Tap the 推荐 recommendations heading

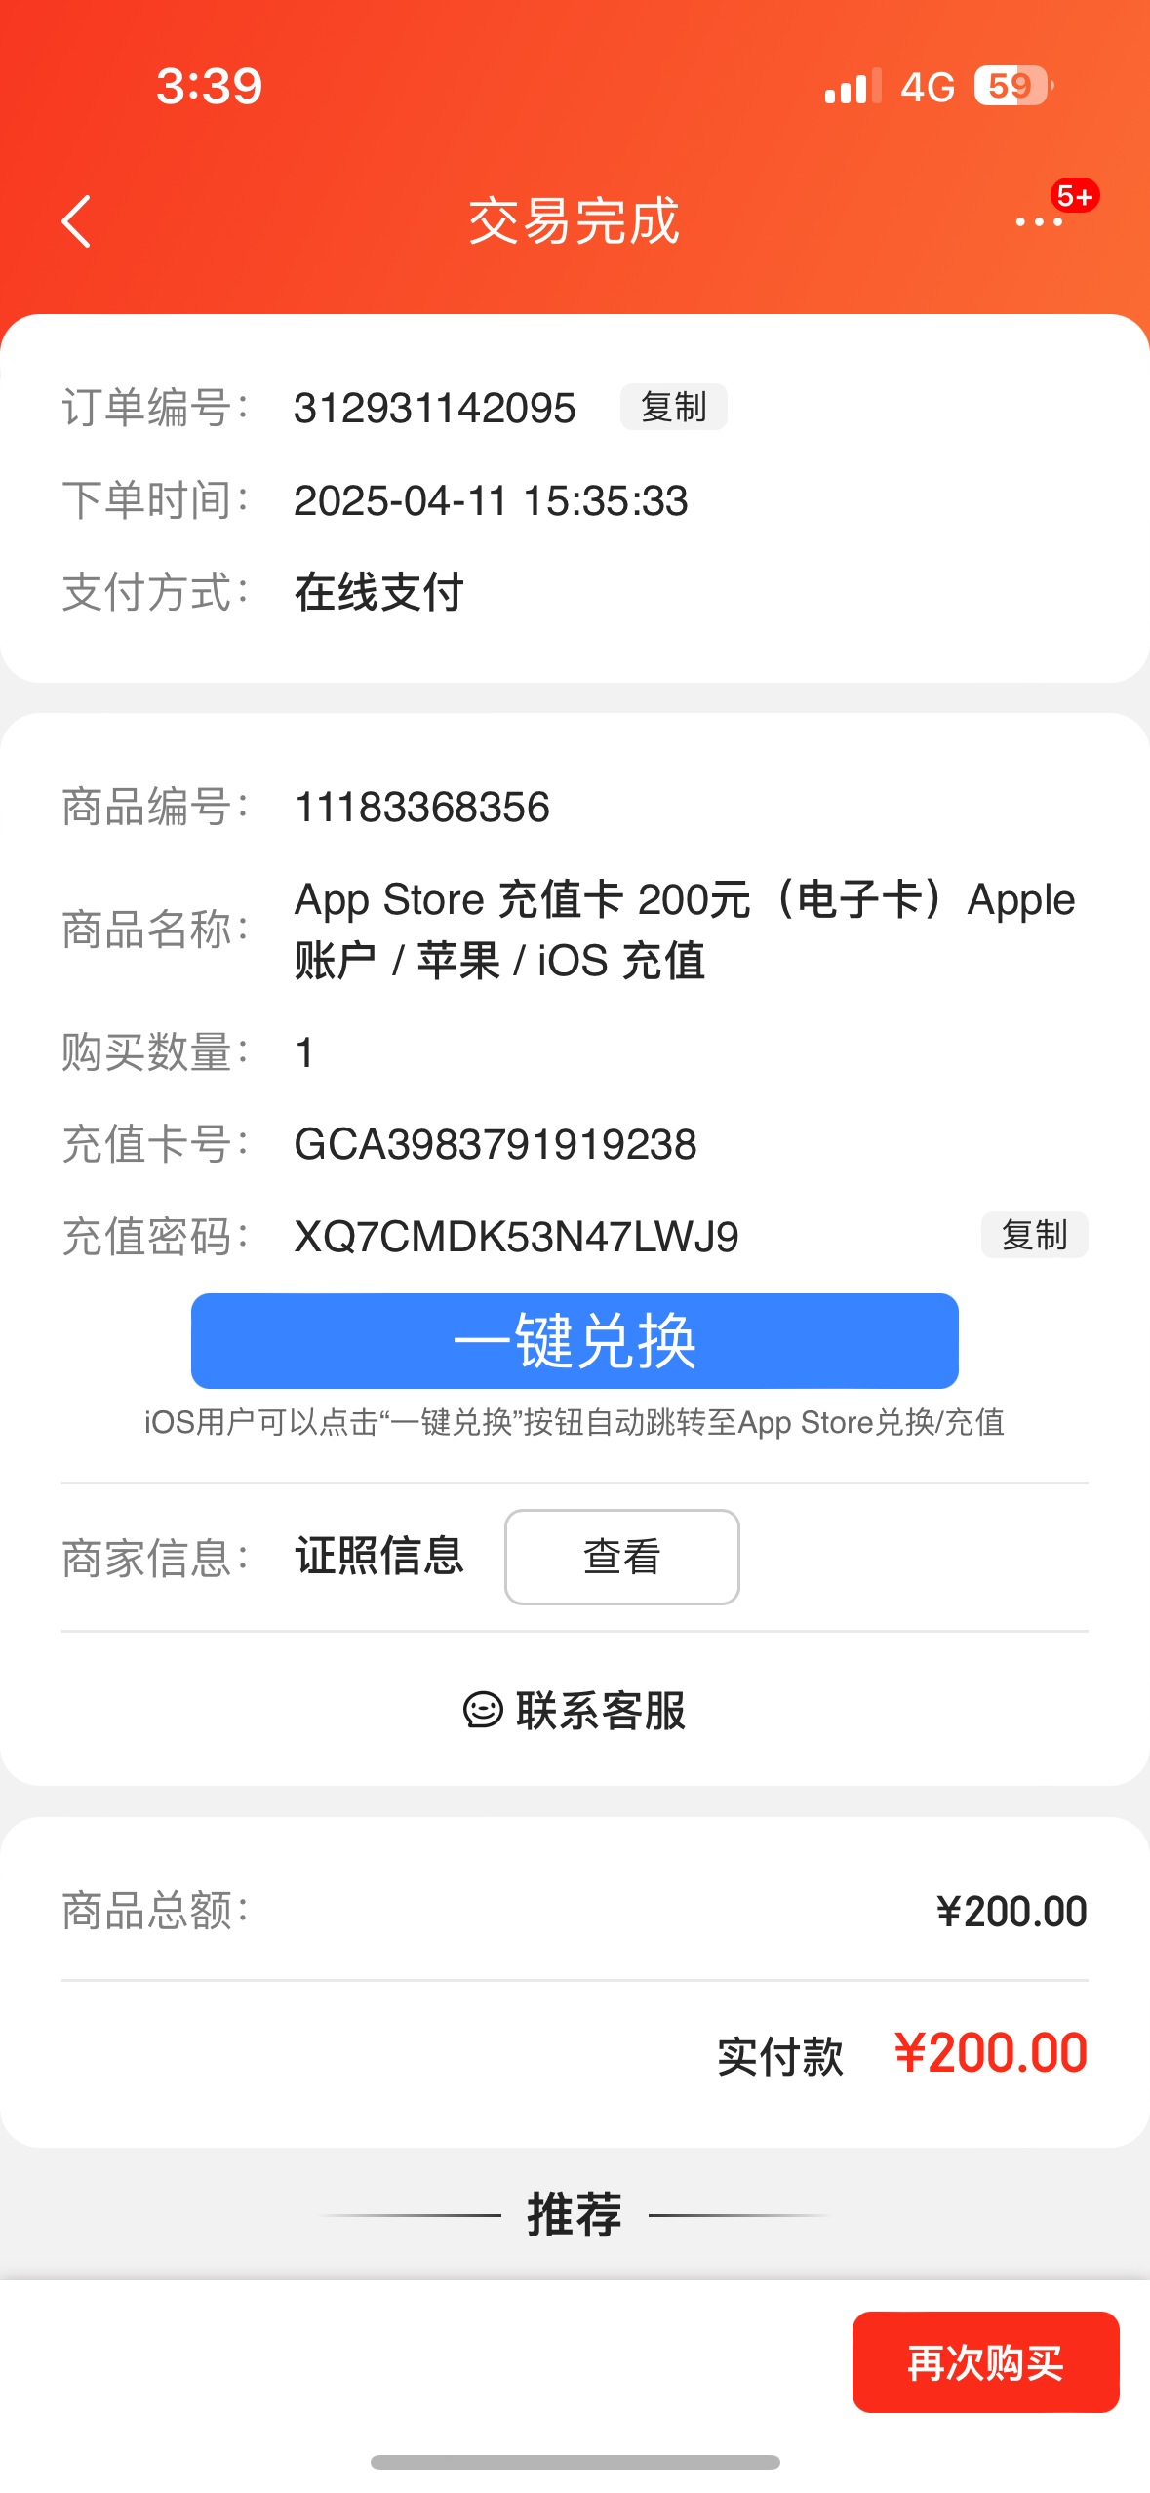(x=575, y=2214)
